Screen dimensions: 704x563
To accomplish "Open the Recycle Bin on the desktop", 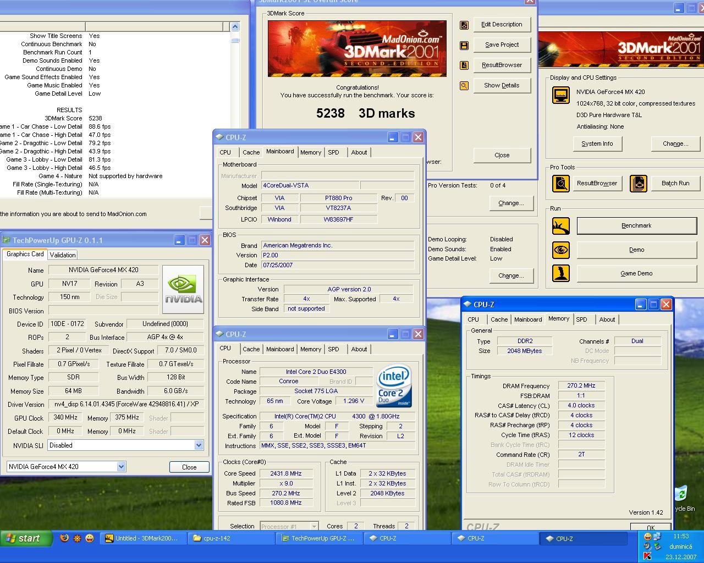I will [682, 498].
